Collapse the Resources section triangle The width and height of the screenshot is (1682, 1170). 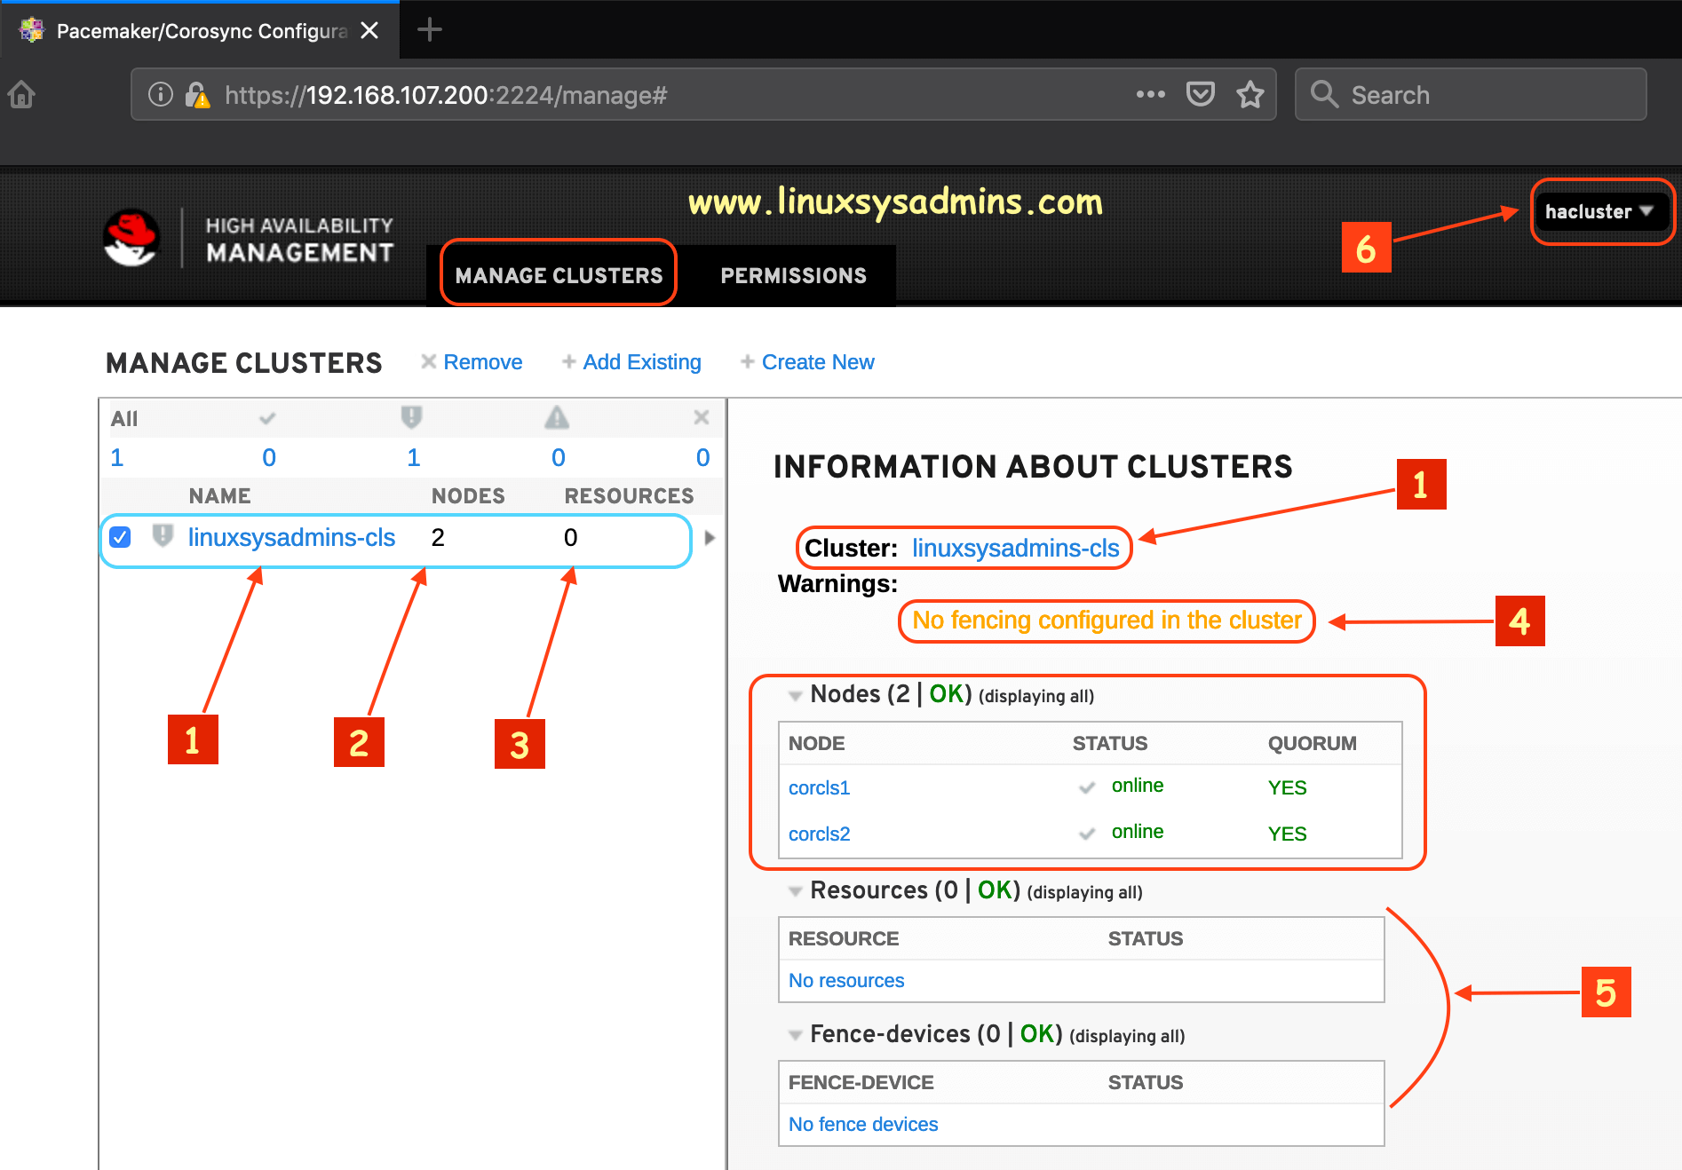(795, 892)
